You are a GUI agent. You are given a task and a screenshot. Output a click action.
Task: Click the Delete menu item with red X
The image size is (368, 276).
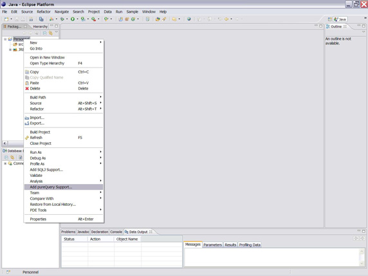(63, 89)
